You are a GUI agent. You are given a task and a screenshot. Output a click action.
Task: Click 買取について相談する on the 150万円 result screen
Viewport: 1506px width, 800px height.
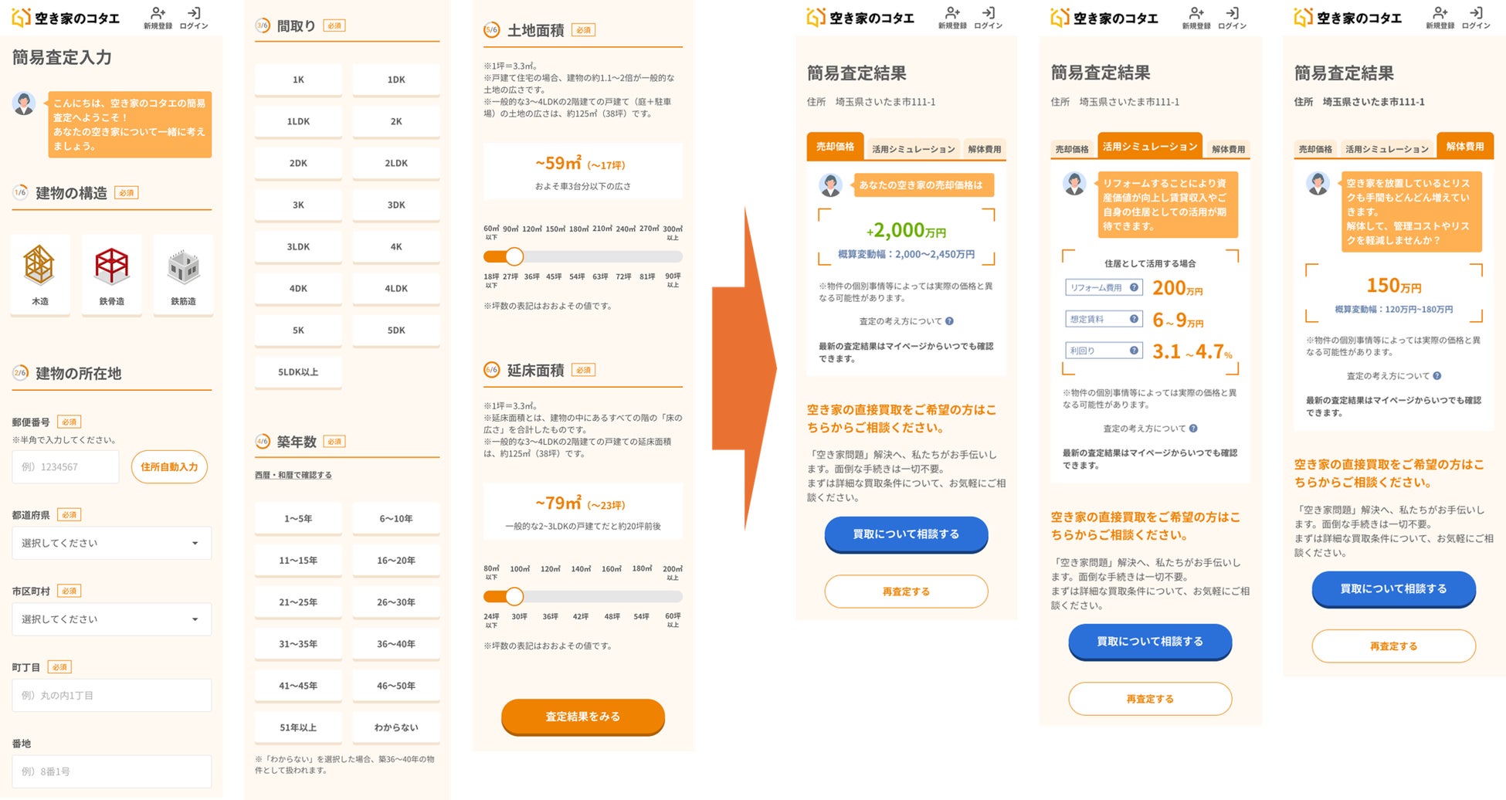coord(1393,589)
